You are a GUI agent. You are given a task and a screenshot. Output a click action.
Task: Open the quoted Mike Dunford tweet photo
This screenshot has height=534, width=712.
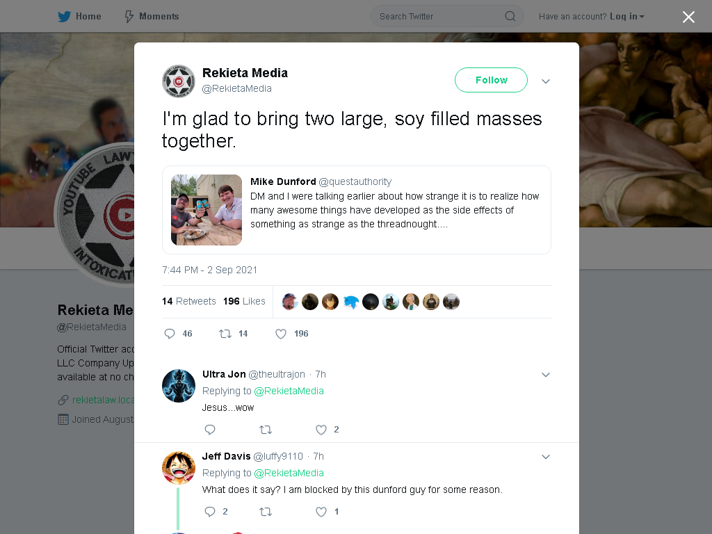tap(207, 210)
